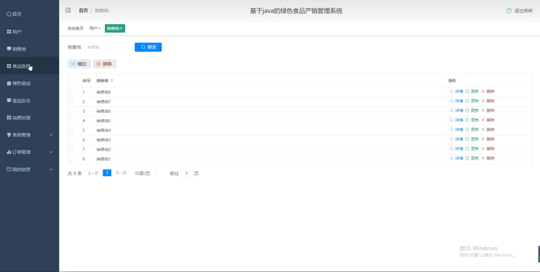Check the checkbox for row 7 (销售地2)
The width and height of the screenshot is (540, 272).
point(71,149)
